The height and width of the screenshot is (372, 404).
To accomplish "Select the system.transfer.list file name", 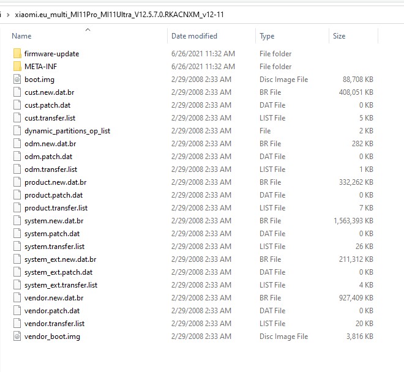I will tap(54, 247).
